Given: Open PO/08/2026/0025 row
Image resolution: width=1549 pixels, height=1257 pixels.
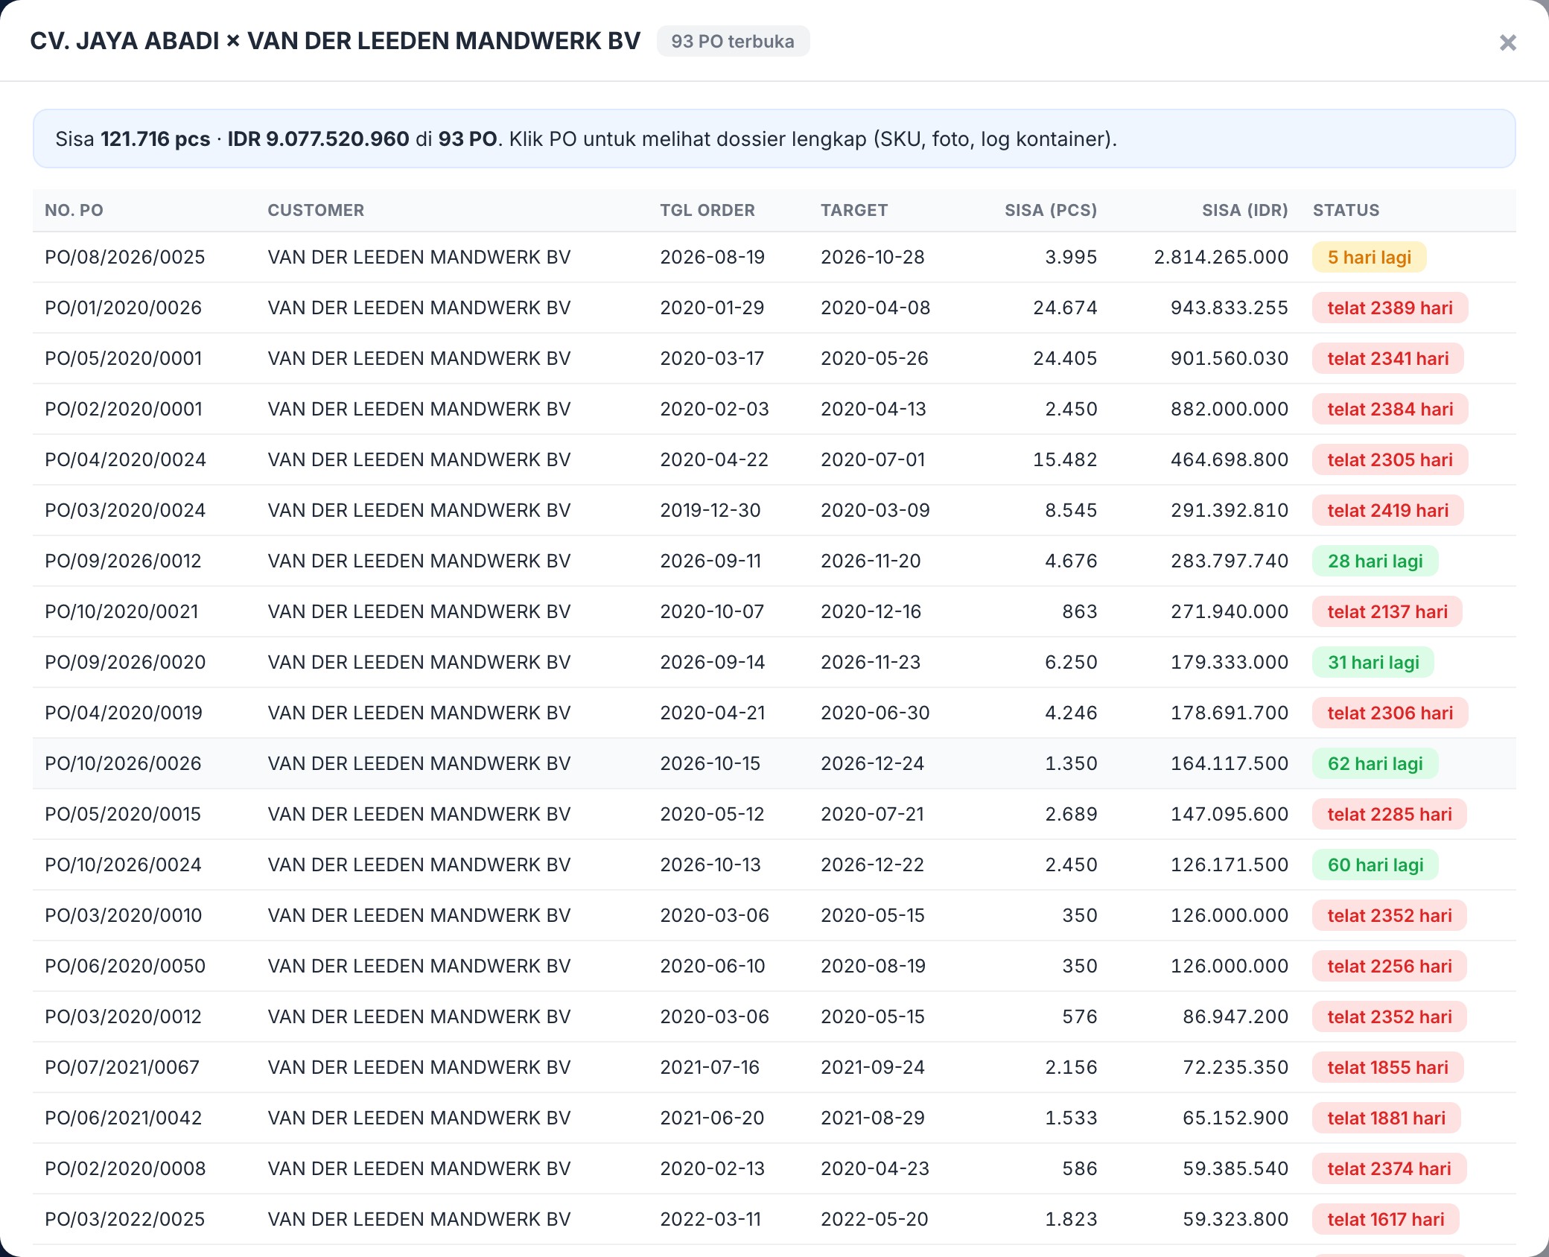Looking at the screenshot, I should [x=774, y=257].
